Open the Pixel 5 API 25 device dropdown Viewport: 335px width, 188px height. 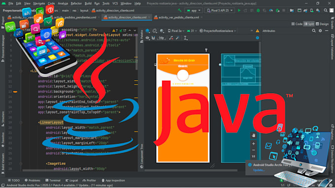click(x=220, y=10)
